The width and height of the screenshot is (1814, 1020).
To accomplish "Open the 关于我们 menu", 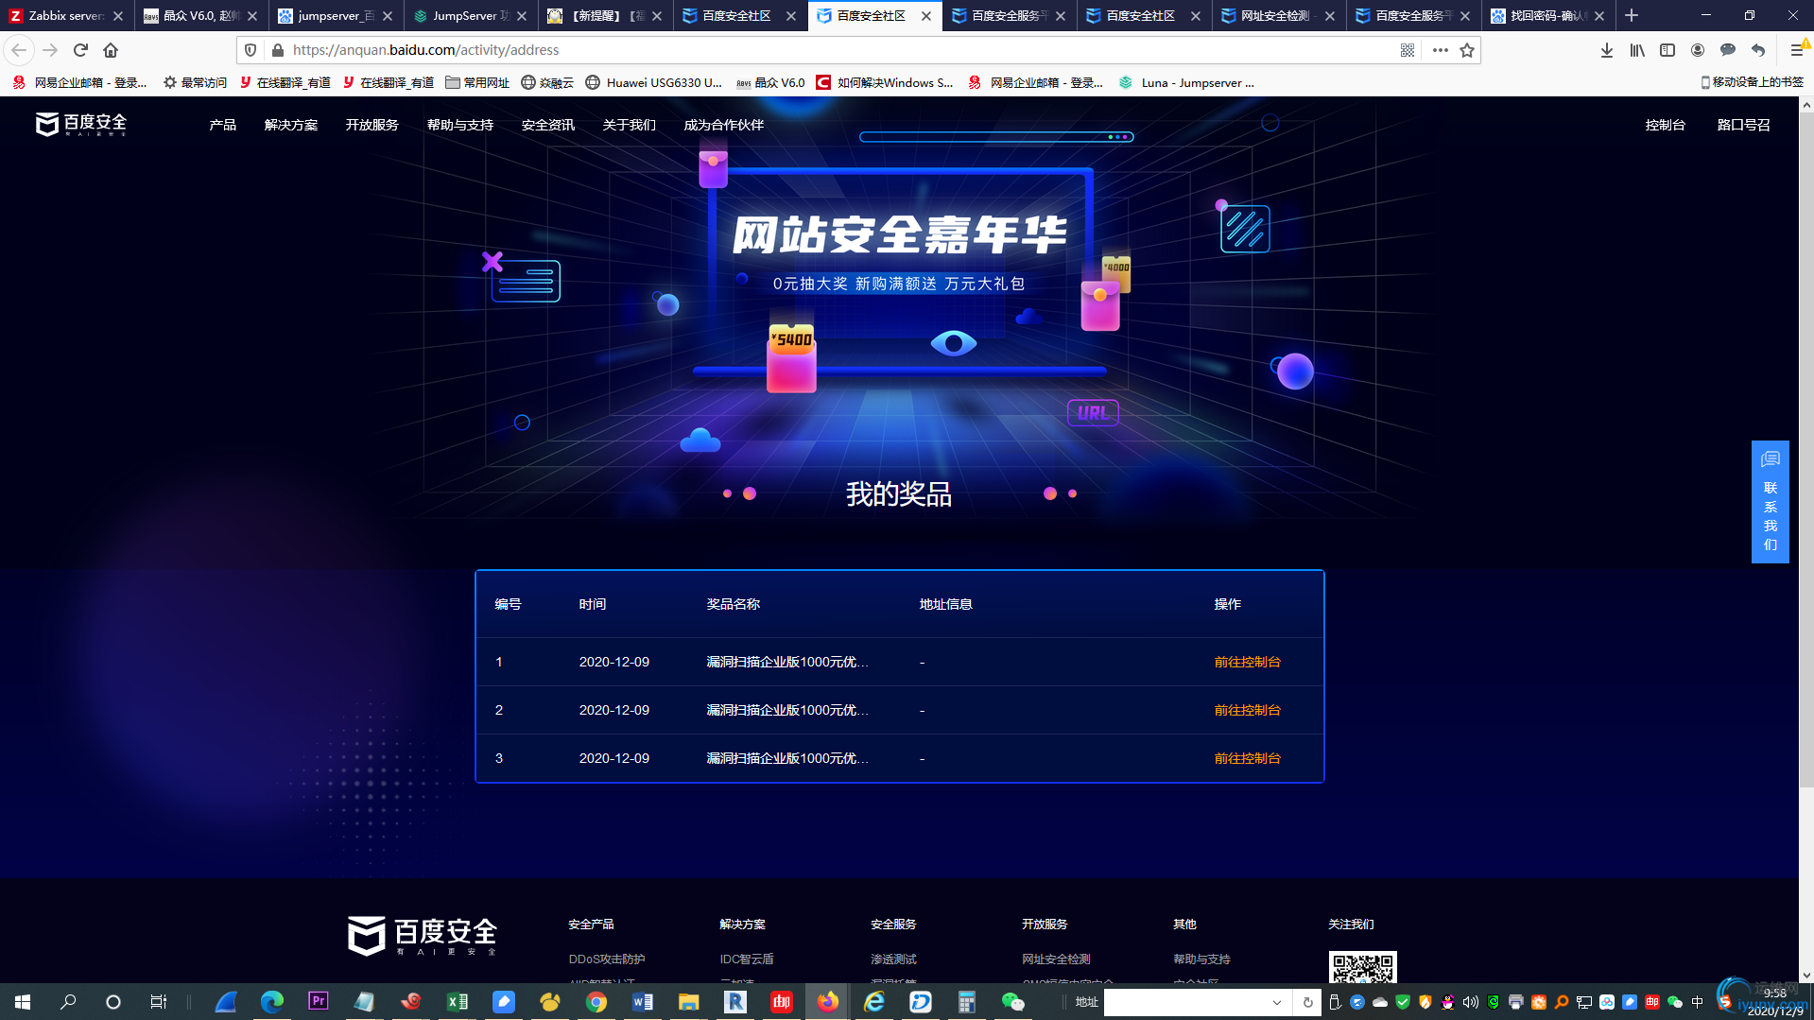I will [x=630, y=125].
